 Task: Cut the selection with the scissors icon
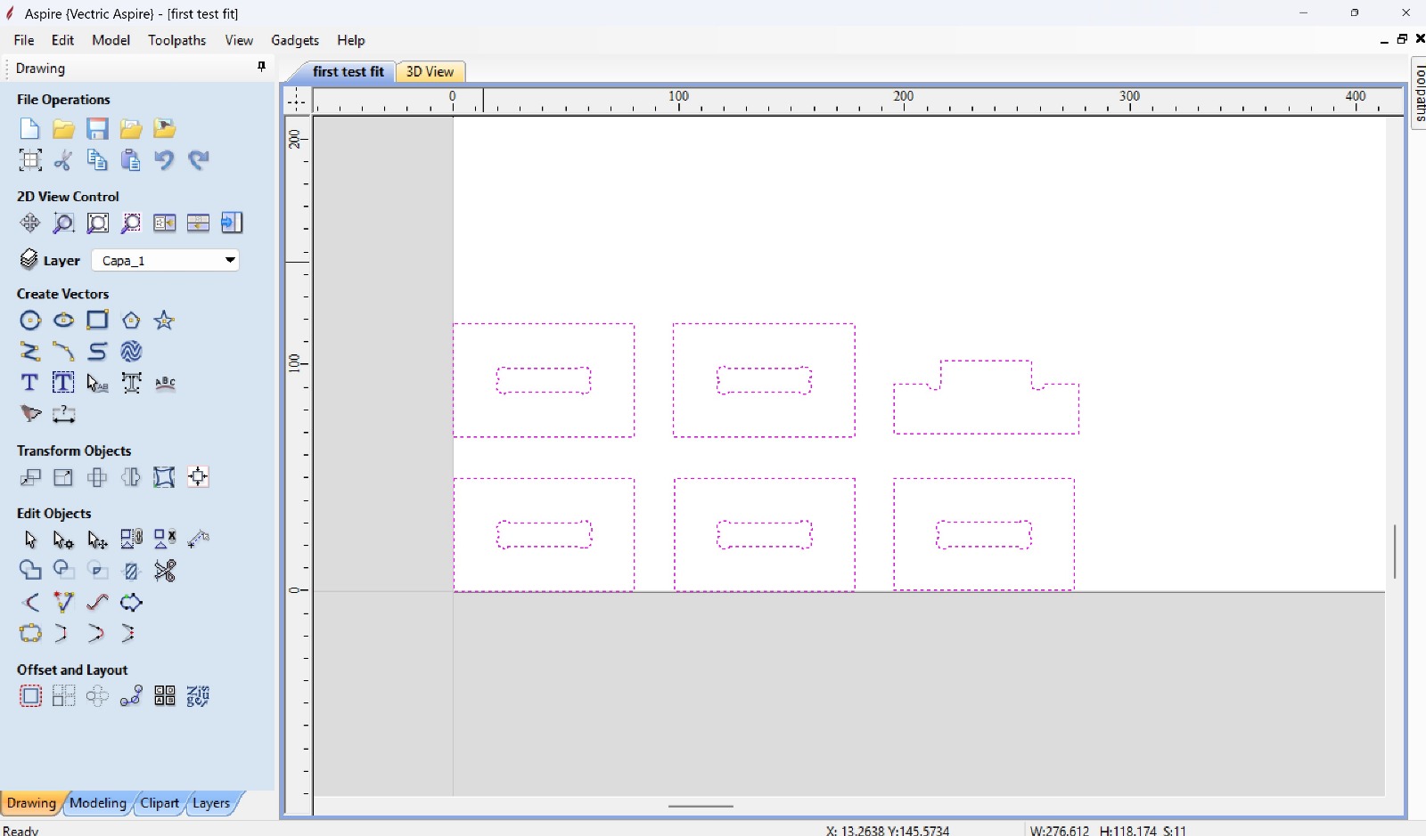[x=63, y=160]
